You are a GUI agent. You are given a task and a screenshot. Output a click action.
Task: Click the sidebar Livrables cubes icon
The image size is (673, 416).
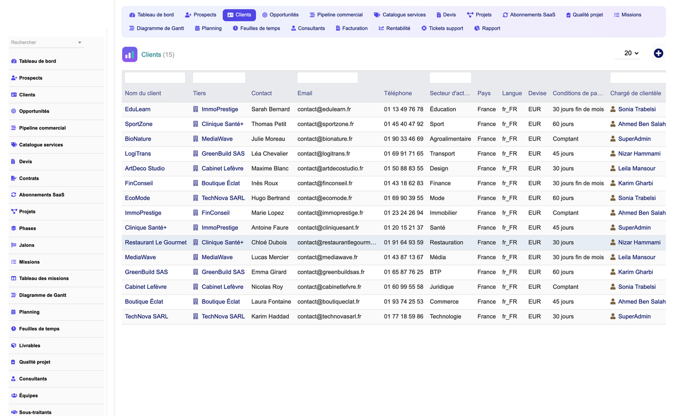[x=14, y=345]
